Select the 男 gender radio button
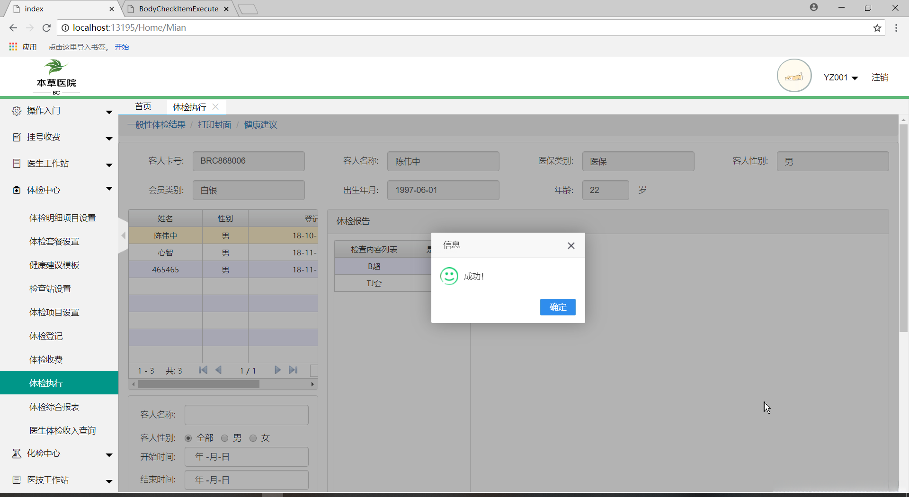The image size is (909, 497). 225,438
